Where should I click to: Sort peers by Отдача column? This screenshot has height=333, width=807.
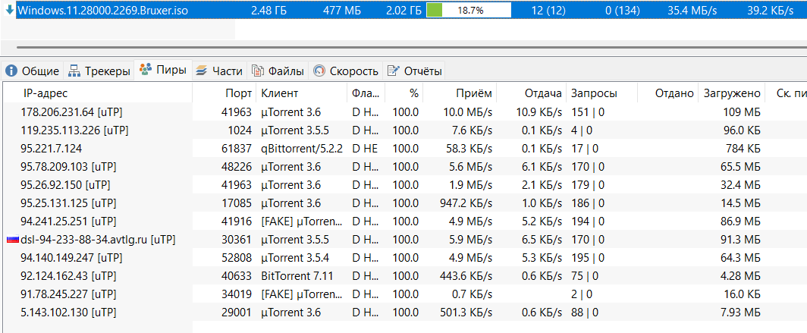[x=531, y=93]
